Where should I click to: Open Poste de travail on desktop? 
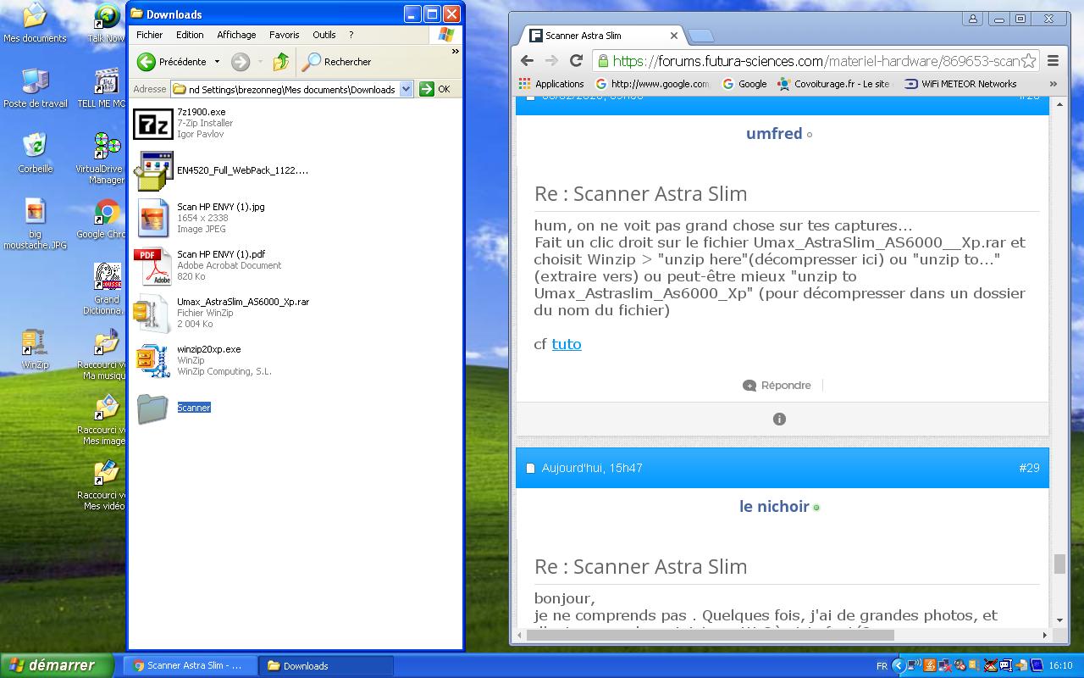point(35,88)
